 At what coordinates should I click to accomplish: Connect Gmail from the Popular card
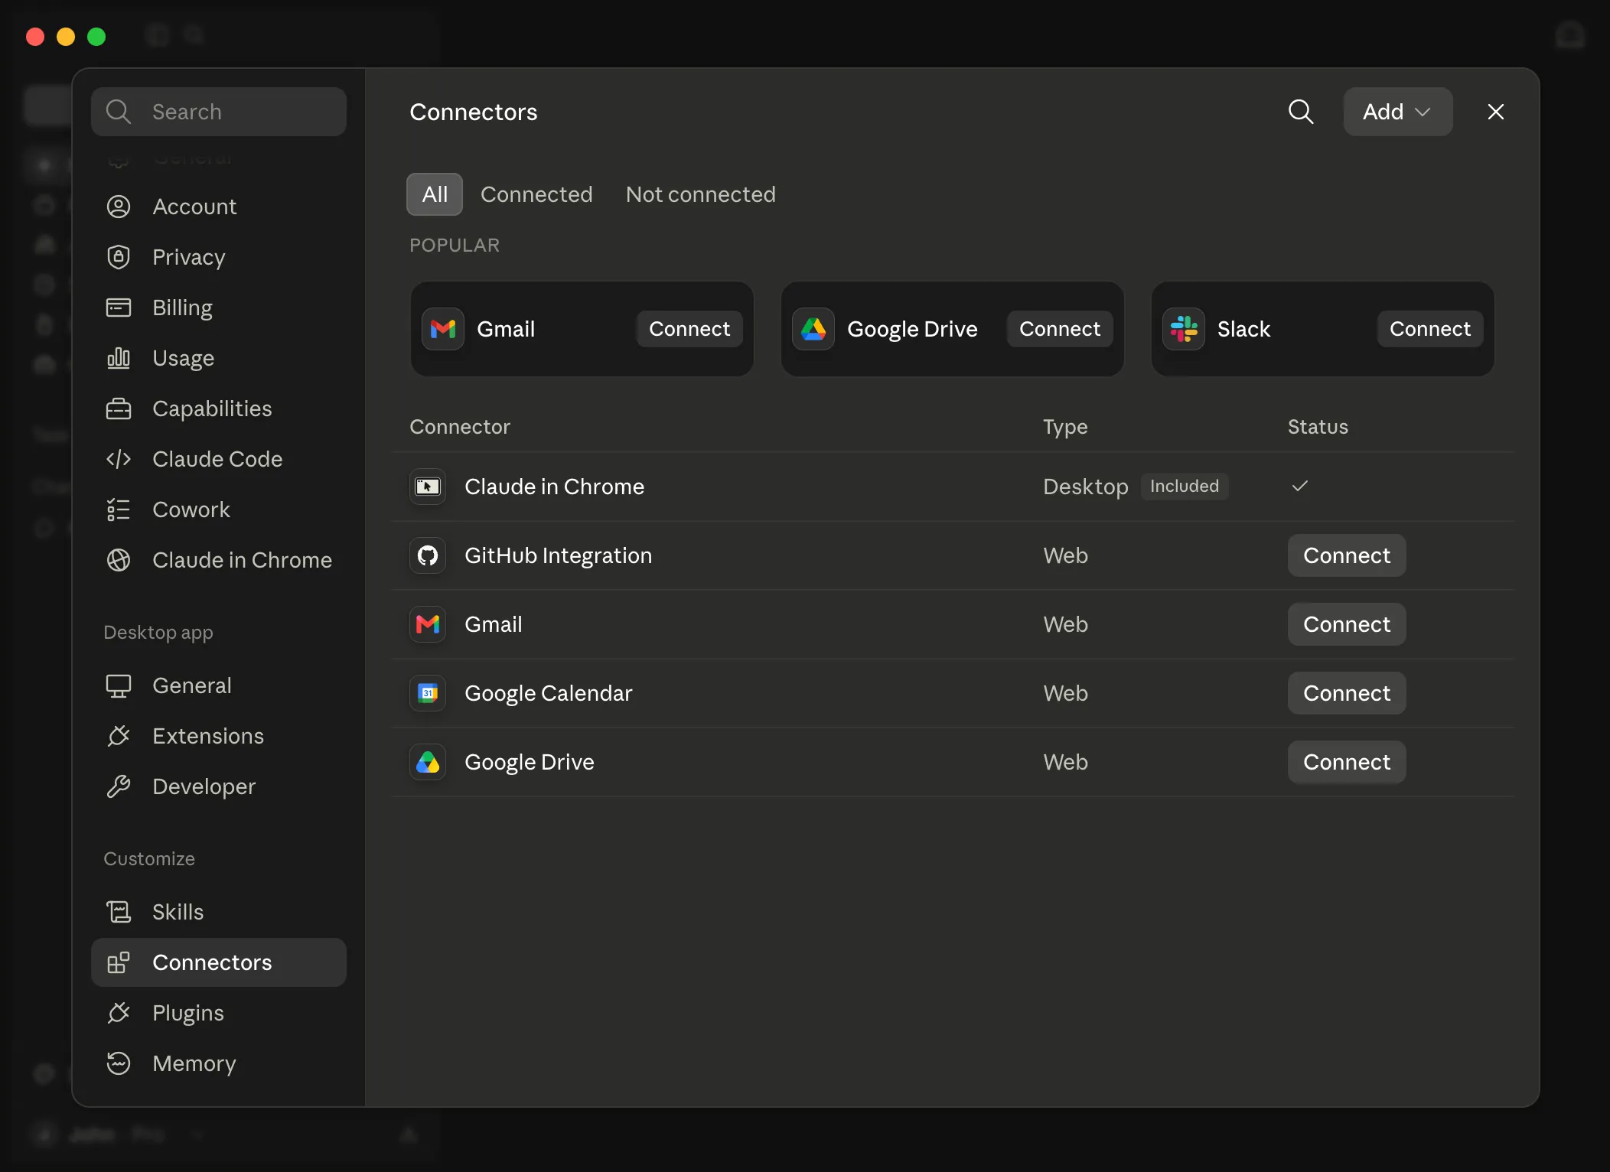[689, 329]
